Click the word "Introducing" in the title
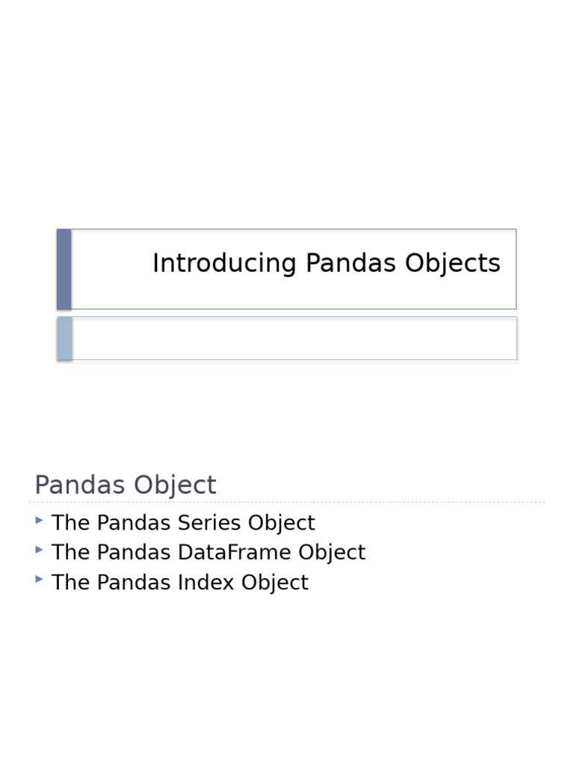Image resolution: width=574 pixels, height=765 pixels. click(x=224, y=264)
